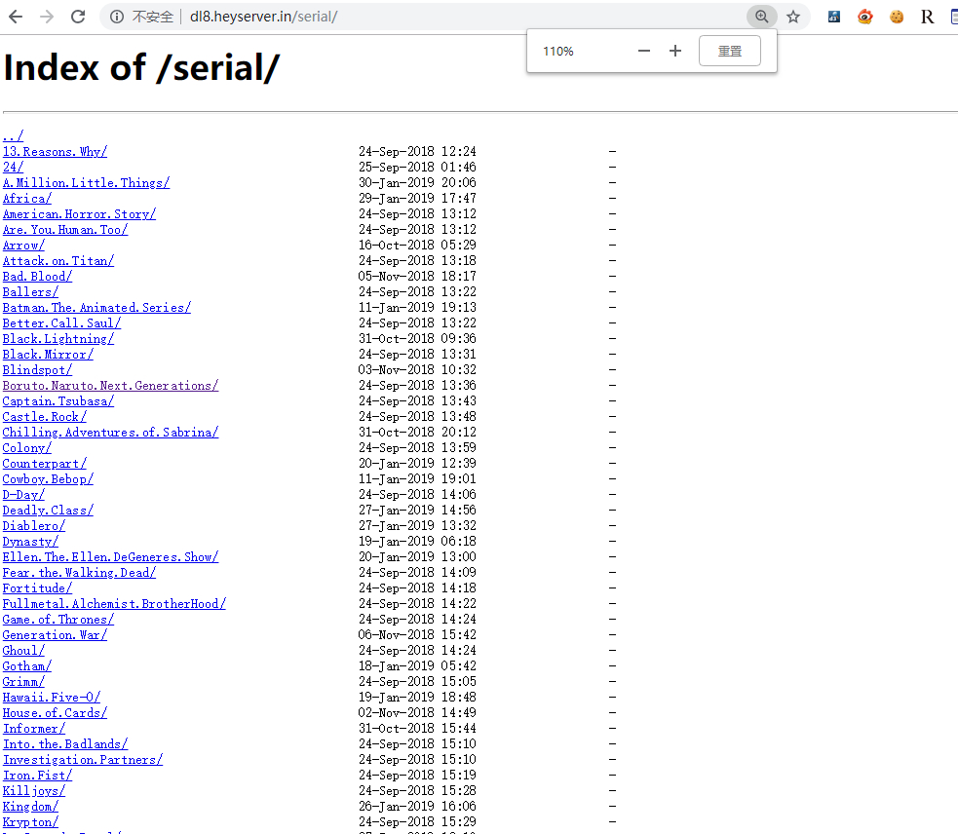Click the browser back arrow
The height and width of the screenshot is (834, 958).
[x=16, y=17]
